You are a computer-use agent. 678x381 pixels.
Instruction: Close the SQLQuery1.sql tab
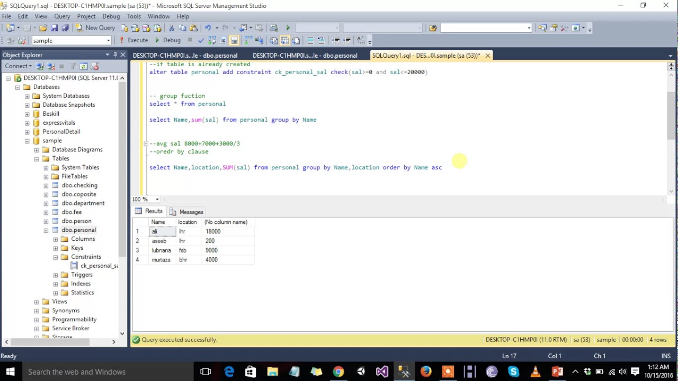pos(488,56)
